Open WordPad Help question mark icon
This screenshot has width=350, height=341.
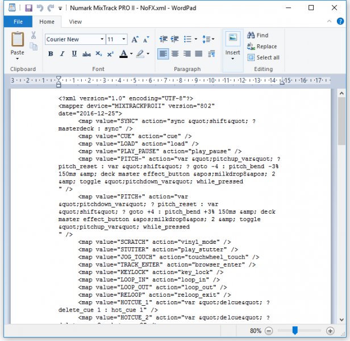click(340, 21)
